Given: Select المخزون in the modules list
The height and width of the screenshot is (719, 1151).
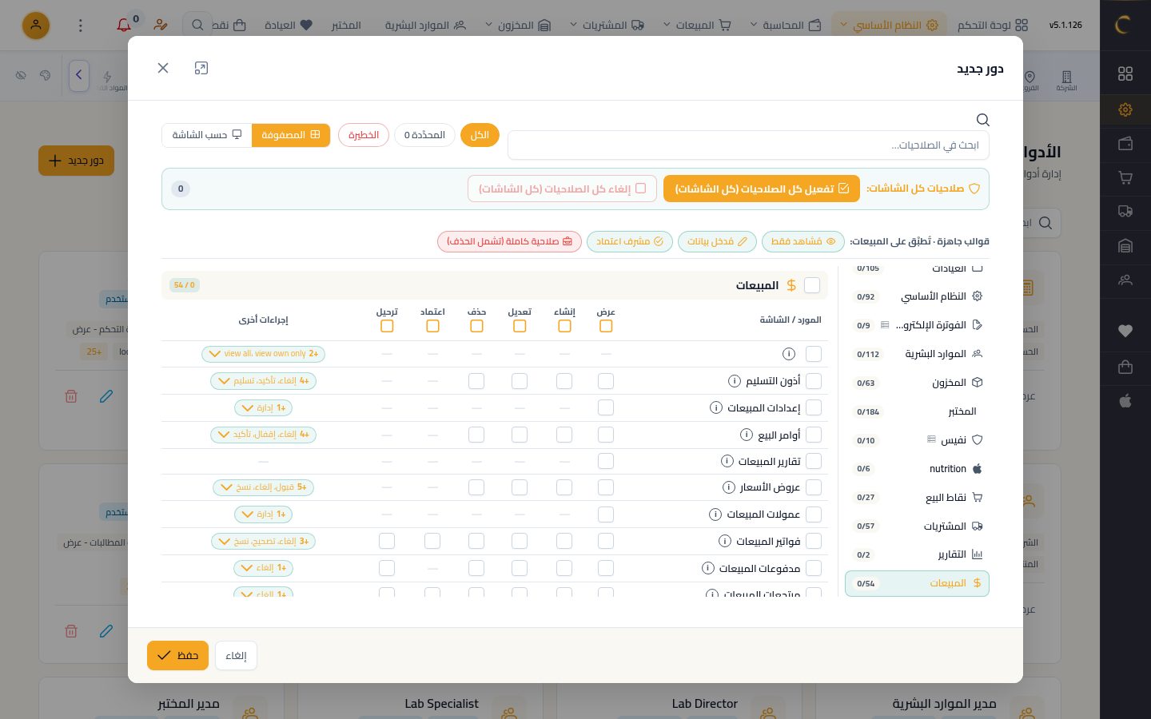Looking at the screenshot, I should coord(917,383).
